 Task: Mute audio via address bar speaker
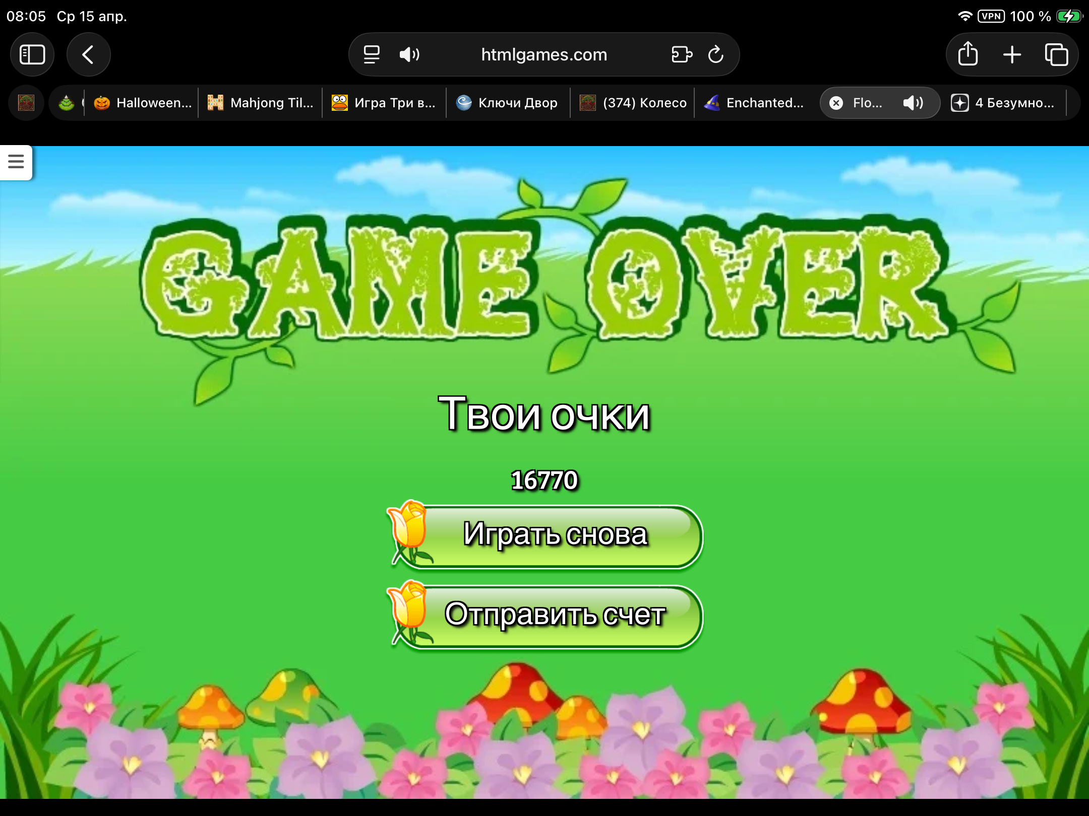click(409, 54)
